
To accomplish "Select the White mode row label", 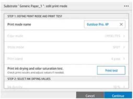I will coord(16,47).
